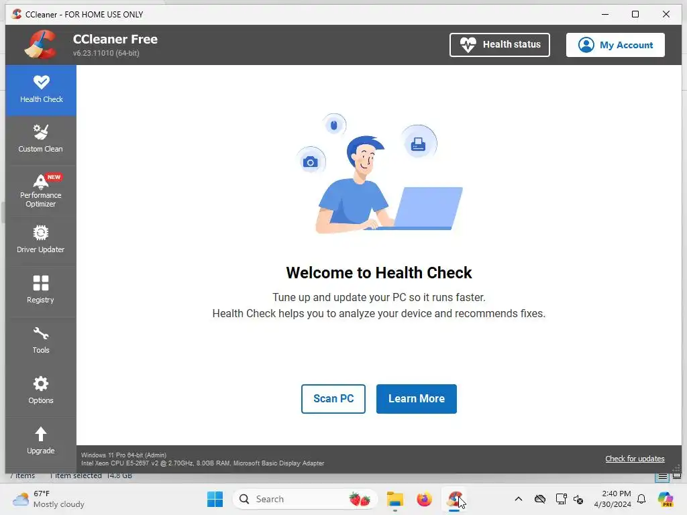Open the weather widget showing 67°F
This screenshot has height=515, width=687.
(48, 499)
